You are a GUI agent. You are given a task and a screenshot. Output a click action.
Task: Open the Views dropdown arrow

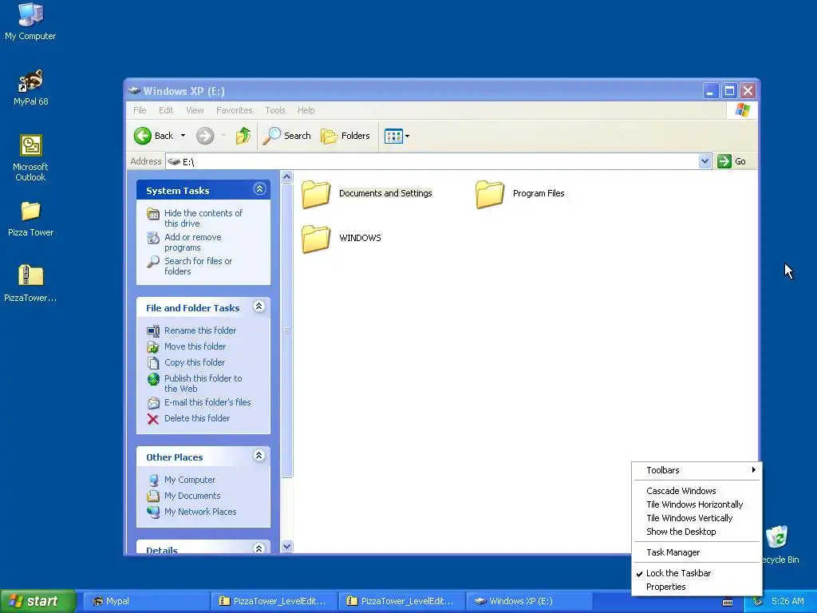pos(407,136)
